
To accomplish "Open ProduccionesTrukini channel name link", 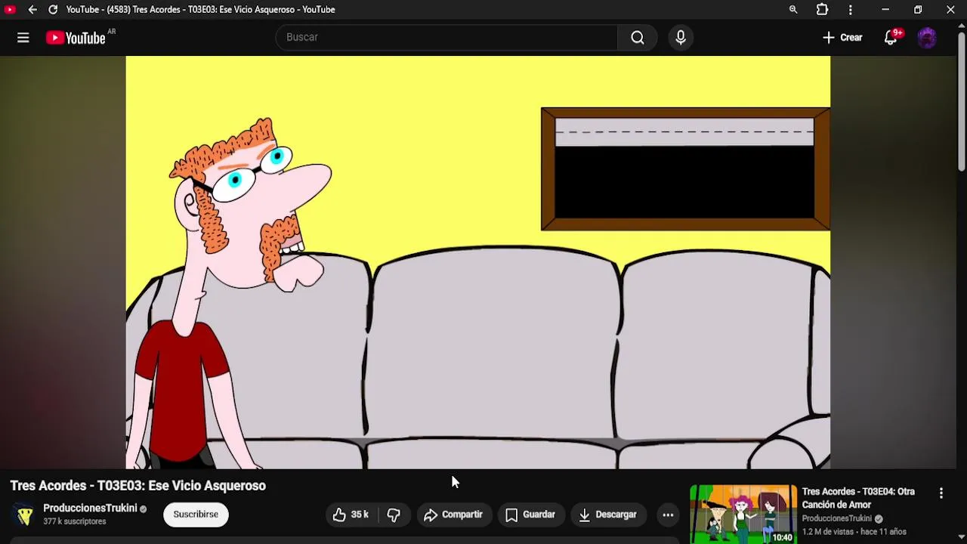I will pos(90,508).
